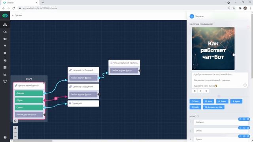Screen dimensions: 253x142
Task: Add a Файл message block
Action: tap(195, 107)
